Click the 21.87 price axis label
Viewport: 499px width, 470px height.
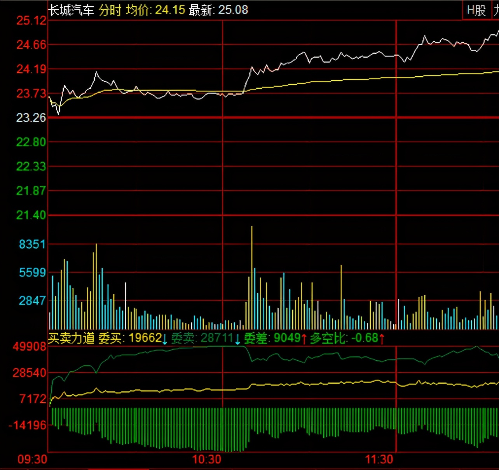(x=31, y=191)
